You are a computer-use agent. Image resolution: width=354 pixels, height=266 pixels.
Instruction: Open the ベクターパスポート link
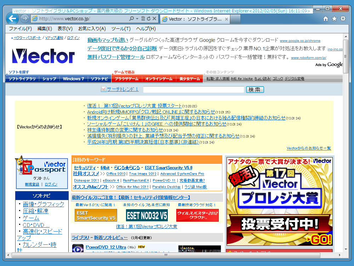click(27, 38)
